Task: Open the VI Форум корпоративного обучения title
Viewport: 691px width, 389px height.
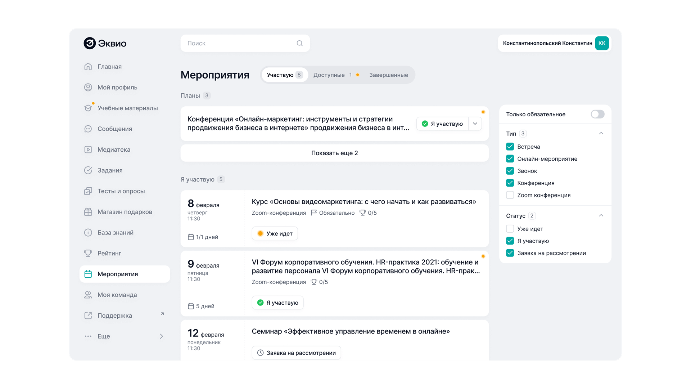Action: click(366, 267)
